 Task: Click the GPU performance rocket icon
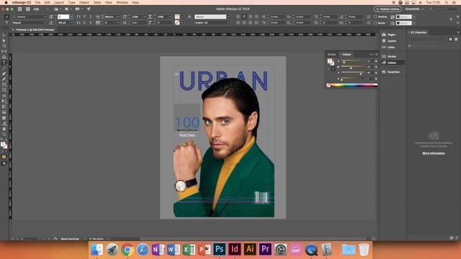pos(89,9)
